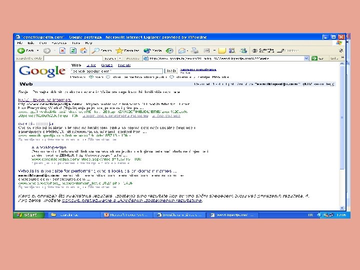
Task: Open the Edit button dropdown arrow
Action: tap(214, 50)
